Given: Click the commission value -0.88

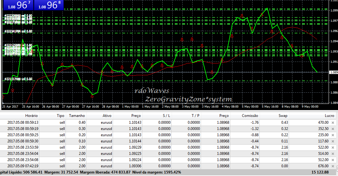Looking at the screenshot, I should point(255,135).
